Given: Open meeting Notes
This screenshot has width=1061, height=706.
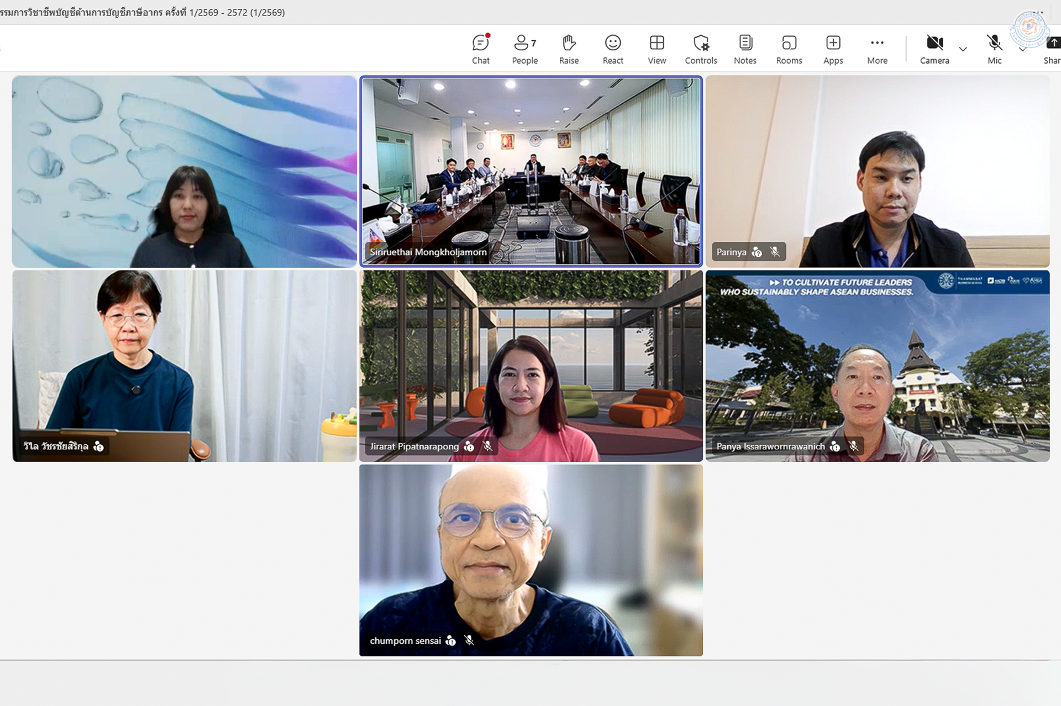Looking at the screenshot, I should pos(745,49).
